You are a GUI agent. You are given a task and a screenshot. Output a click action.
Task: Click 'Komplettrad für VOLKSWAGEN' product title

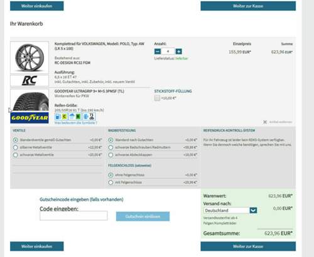pos(99,46)
